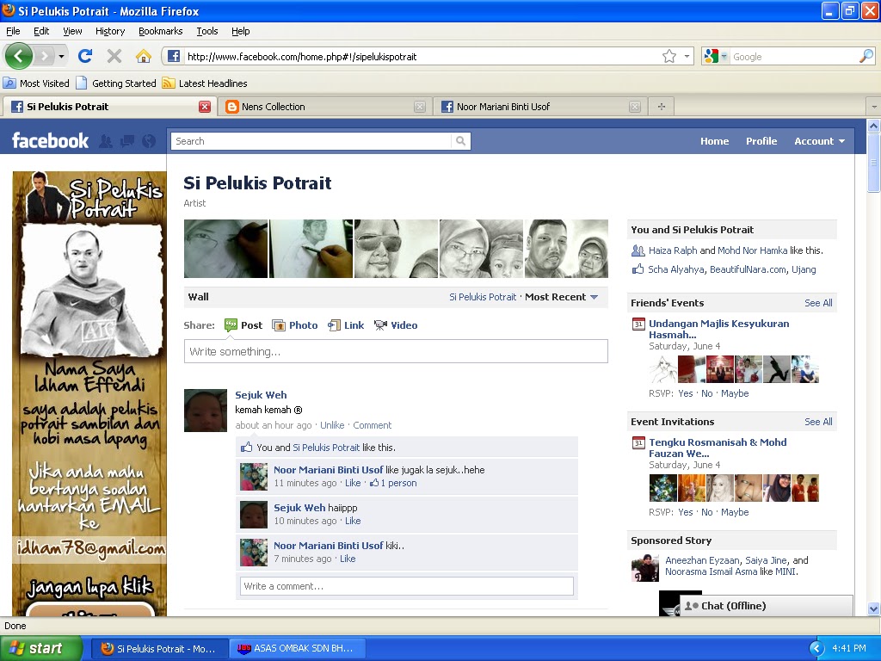See All Event Invitations

coord(818,421)
